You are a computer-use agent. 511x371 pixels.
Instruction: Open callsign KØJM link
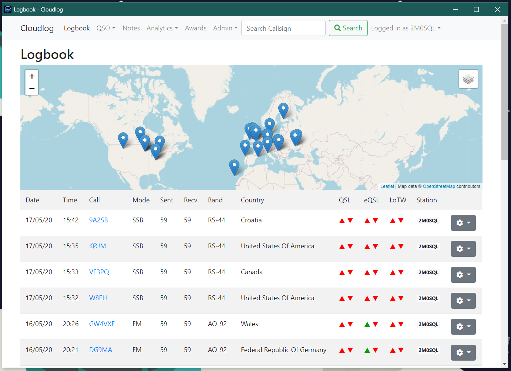pyautogui.click(x=98, y=246)
